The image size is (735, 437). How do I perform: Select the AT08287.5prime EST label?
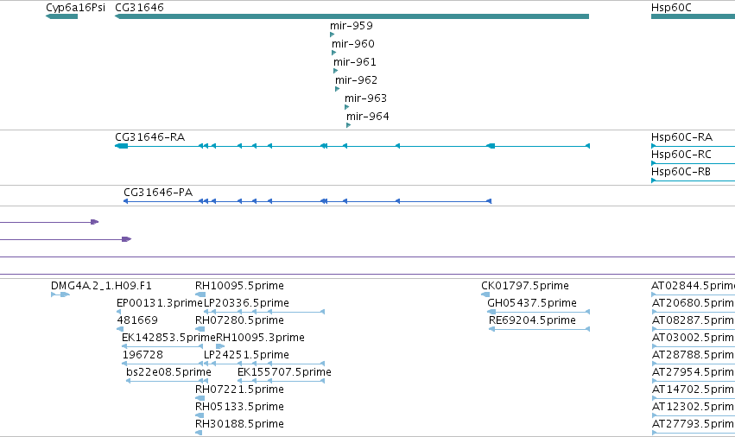[694, 320]
